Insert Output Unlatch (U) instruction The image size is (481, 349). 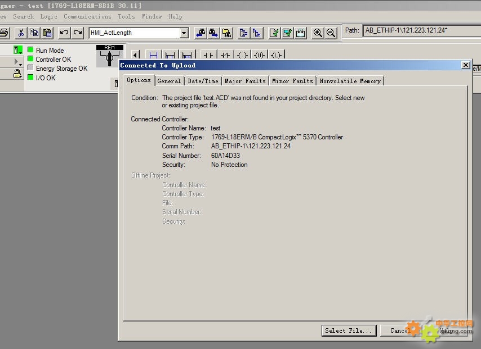pos(259,55)
